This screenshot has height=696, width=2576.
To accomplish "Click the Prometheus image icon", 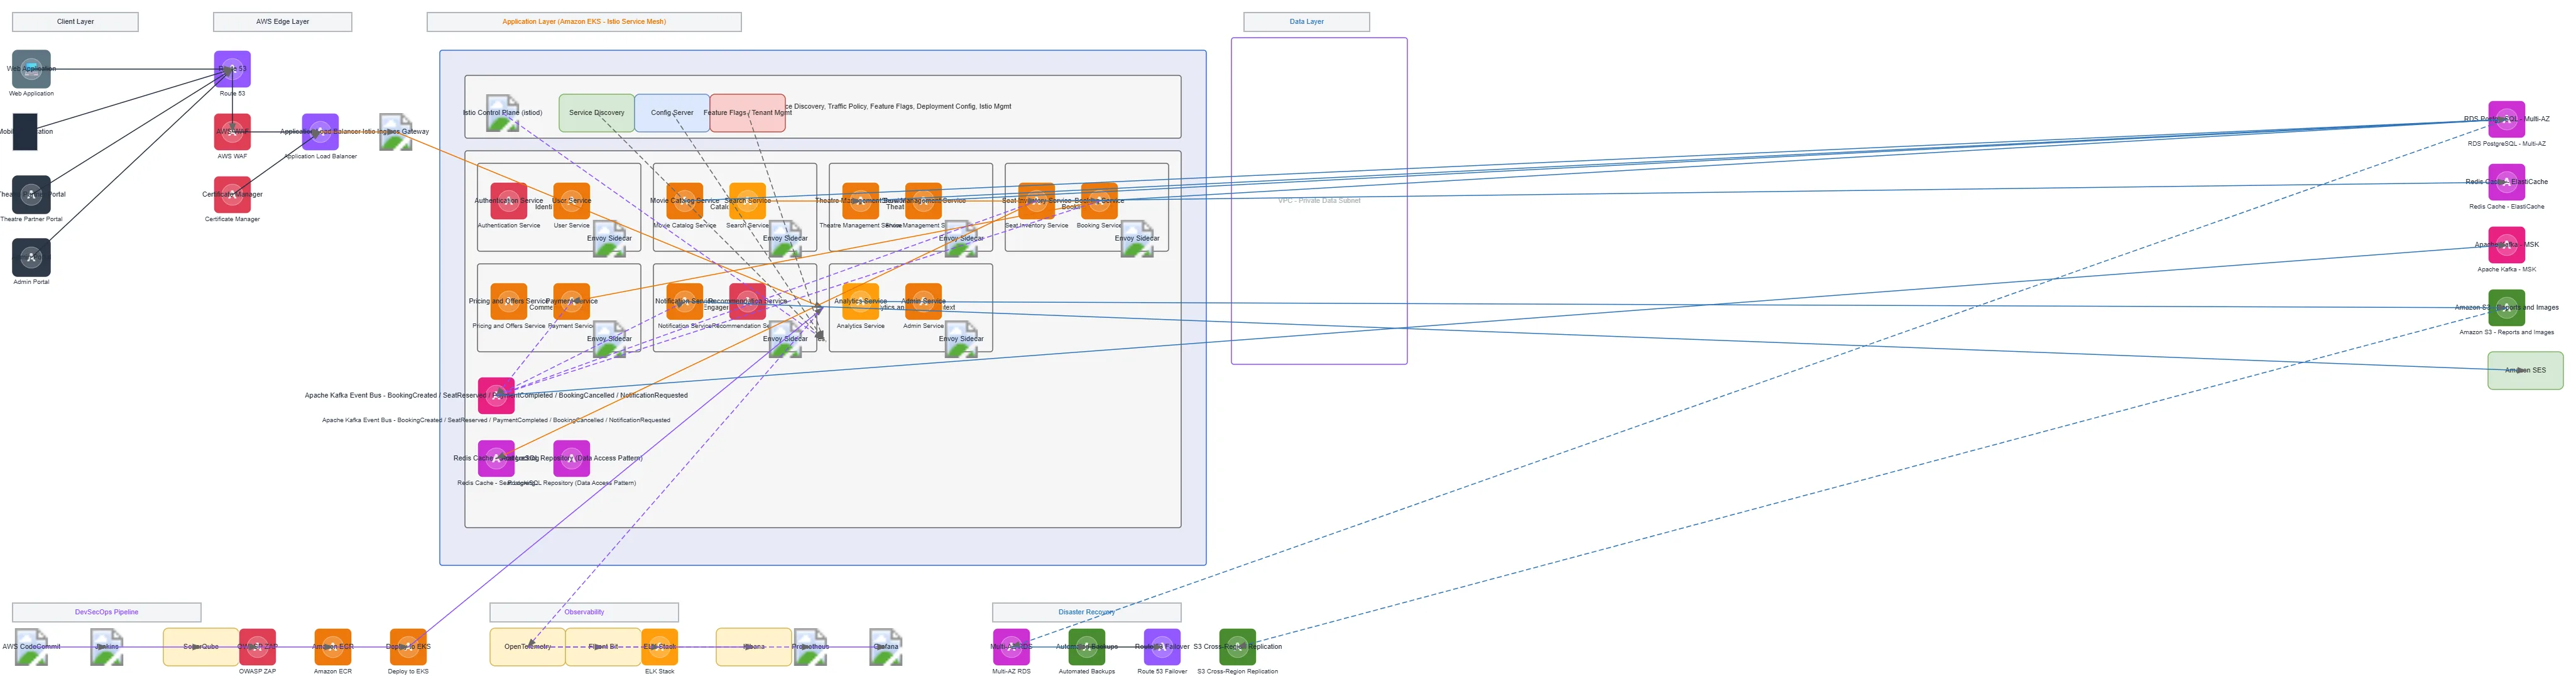I will tap(810, 647).
